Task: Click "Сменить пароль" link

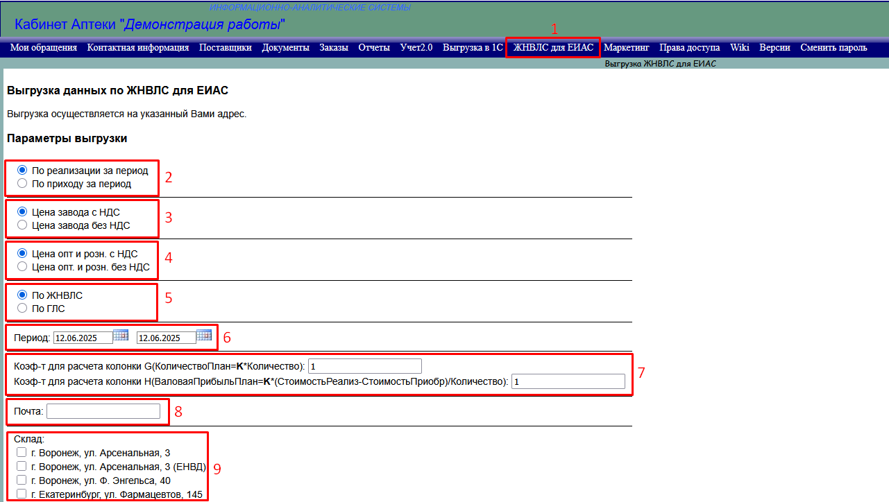Action: point(833,48)
